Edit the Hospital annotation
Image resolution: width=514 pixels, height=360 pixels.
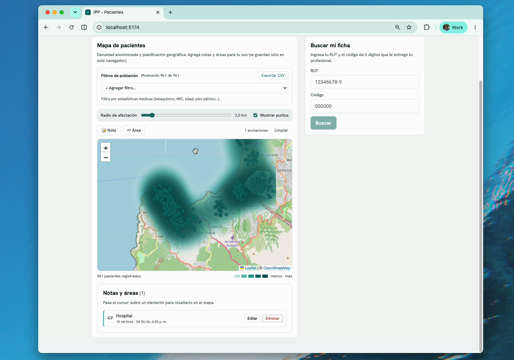click(252, 319)
